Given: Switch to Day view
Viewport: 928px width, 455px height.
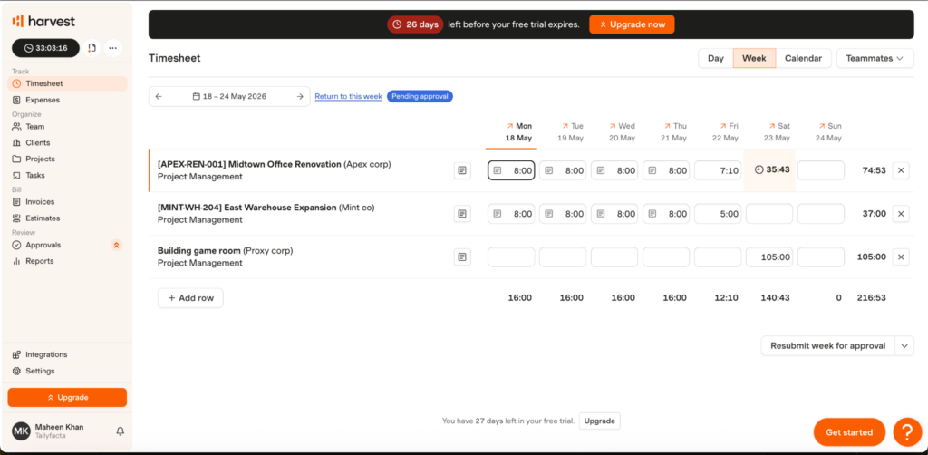Looking at the screenshot, I should pyautogui.click(x=716, y=59).
